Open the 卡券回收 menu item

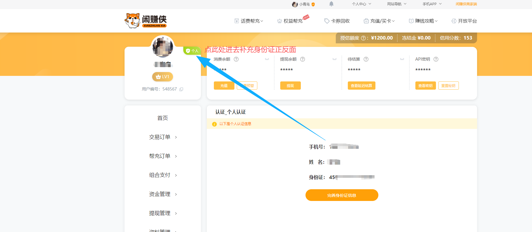tap(337, 21)
